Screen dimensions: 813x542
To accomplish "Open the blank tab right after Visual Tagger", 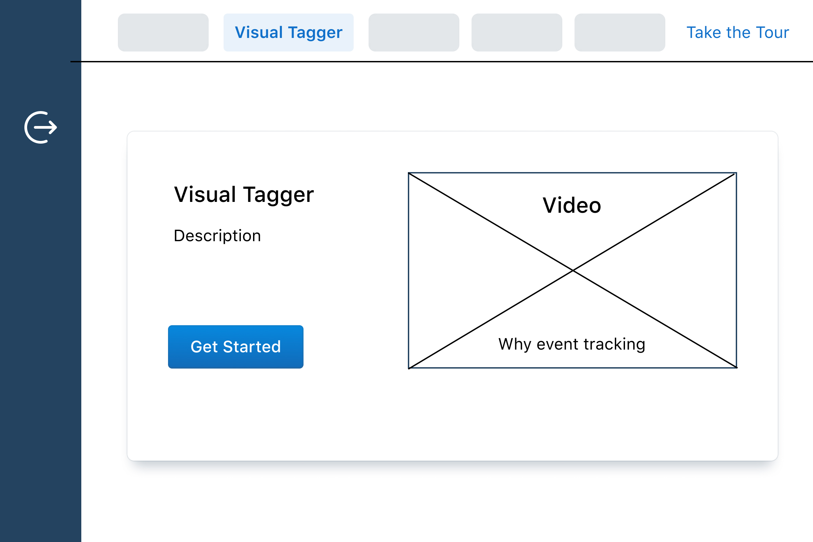I will tap(414, 33).
